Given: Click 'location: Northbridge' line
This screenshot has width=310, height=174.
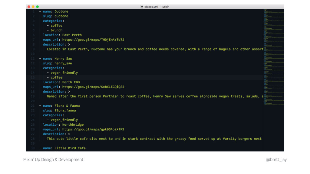Looking at the screenshot, I should click(x=63, y=125).
